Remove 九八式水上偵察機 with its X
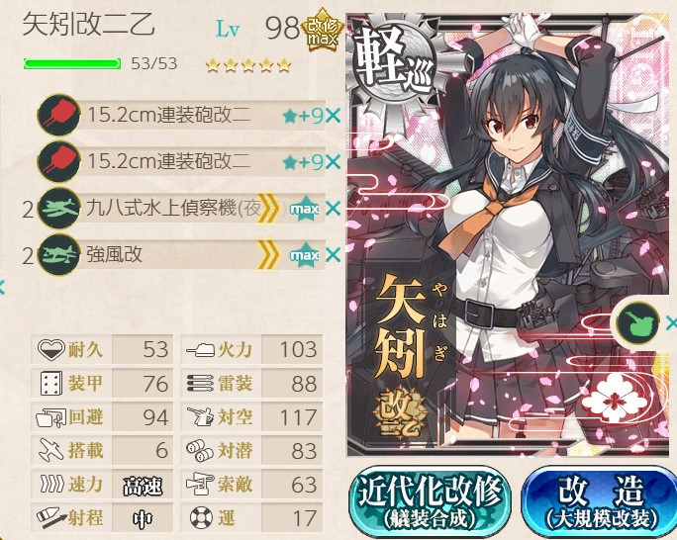Screen dimensions: 677x540 pos(333,209)
